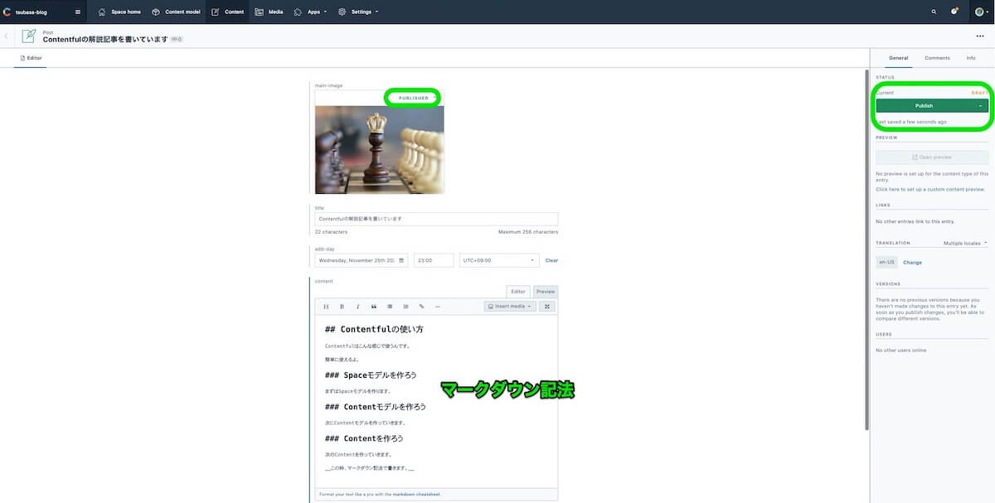Click the '### Spaceモデルを作ろう' heading line
The image size is (995, 503).
(x=371, y=375)
